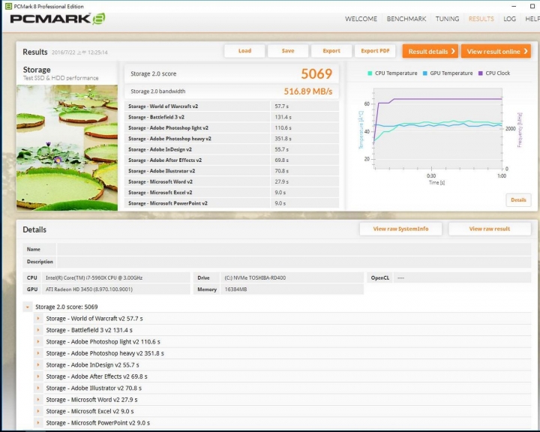Open the WELCOME tab

click(x=361, y=19)
